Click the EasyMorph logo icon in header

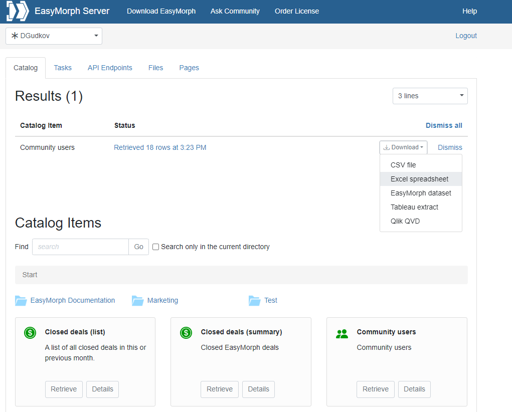(x=18, y=12)
